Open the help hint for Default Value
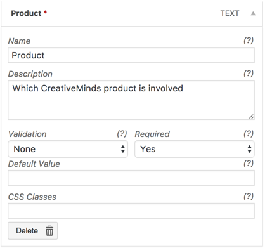The width and height of the screenshot is (272, 248). 249,164
